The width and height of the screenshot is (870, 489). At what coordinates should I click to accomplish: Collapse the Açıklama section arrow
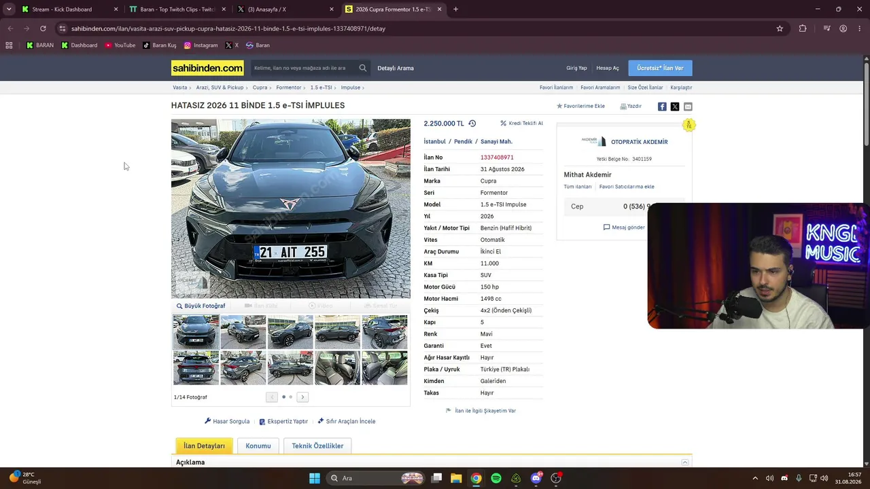[685, 463]
